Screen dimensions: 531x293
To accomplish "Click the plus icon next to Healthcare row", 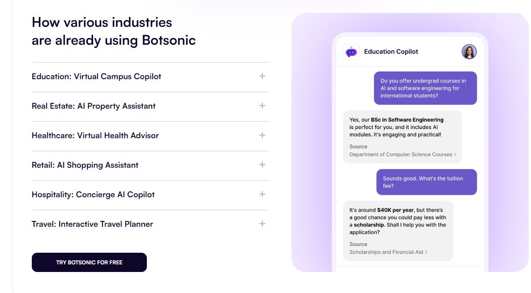I will [262, 136].
